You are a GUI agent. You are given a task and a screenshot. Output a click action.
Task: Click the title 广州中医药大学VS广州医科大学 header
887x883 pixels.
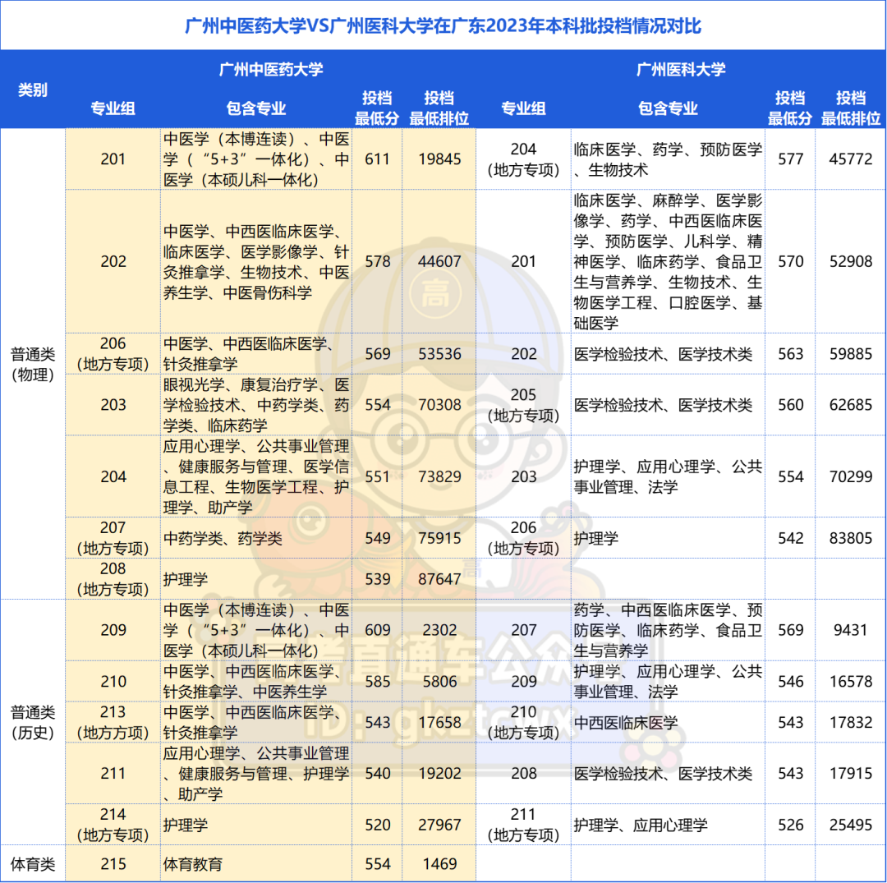click(x=443, y=25)
